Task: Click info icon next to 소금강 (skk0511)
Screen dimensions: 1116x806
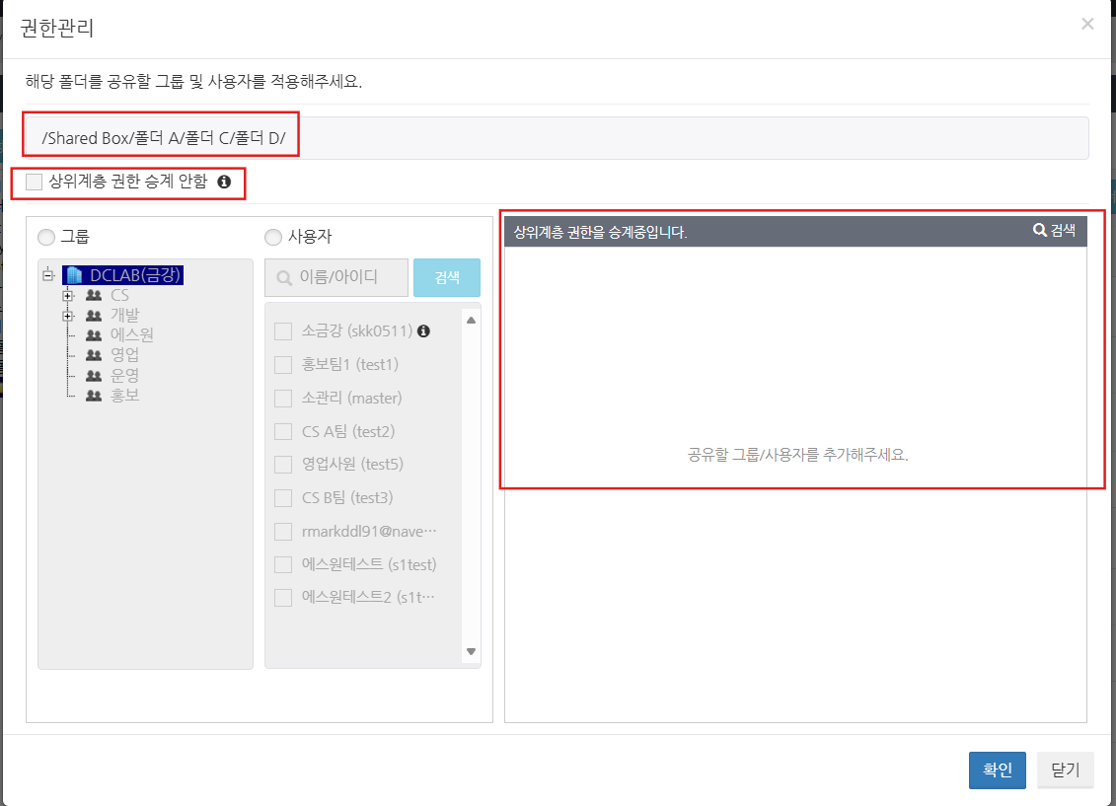Action: (x=423, y=331)
